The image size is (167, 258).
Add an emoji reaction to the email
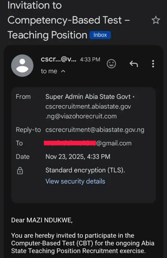(111, 64)
